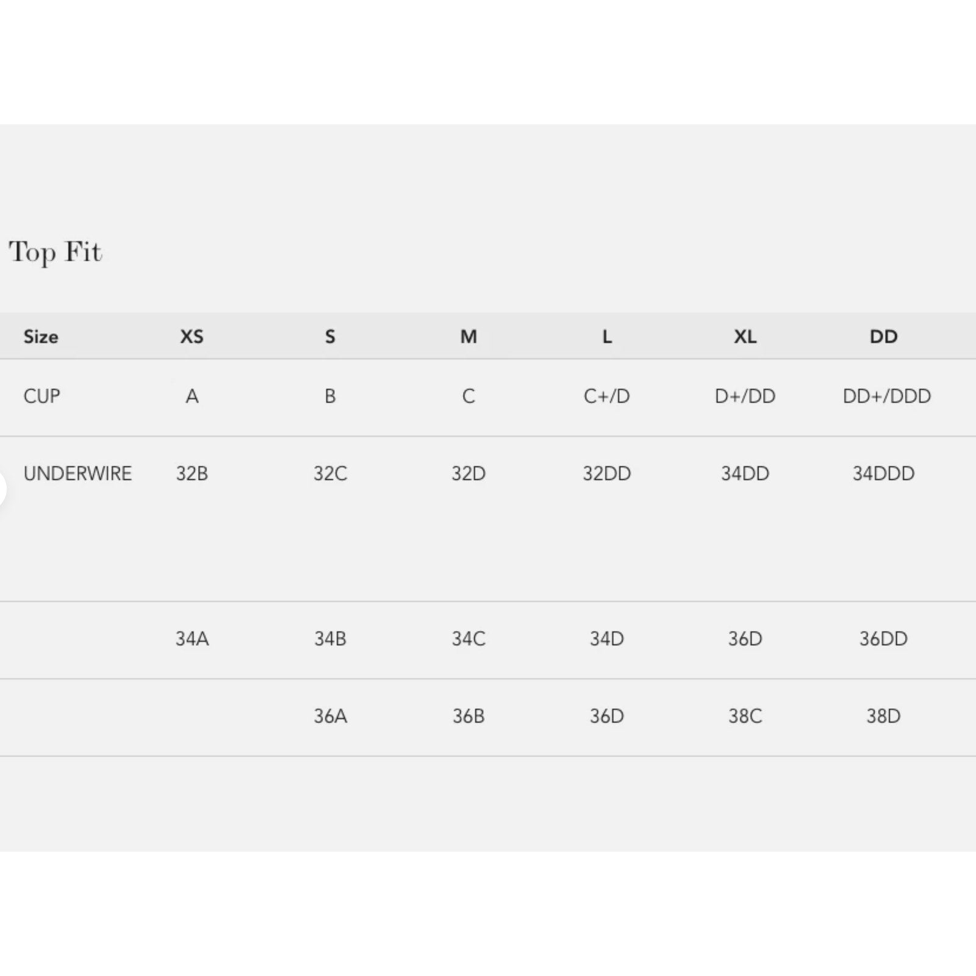
Task: Click the 34DDD size cell
Action: (x=883, y=474)
